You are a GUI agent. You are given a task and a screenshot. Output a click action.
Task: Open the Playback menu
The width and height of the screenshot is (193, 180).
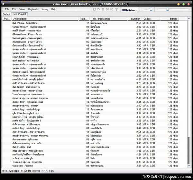click(32, 9)
